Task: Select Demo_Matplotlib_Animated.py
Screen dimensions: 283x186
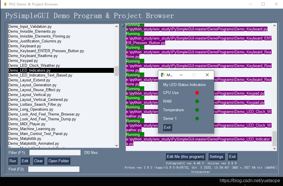Action: click(61, 143)
